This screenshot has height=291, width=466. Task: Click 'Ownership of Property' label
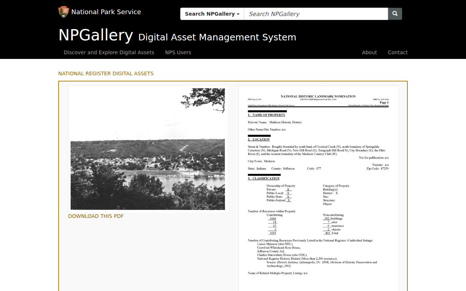click(x=281, y=186)
